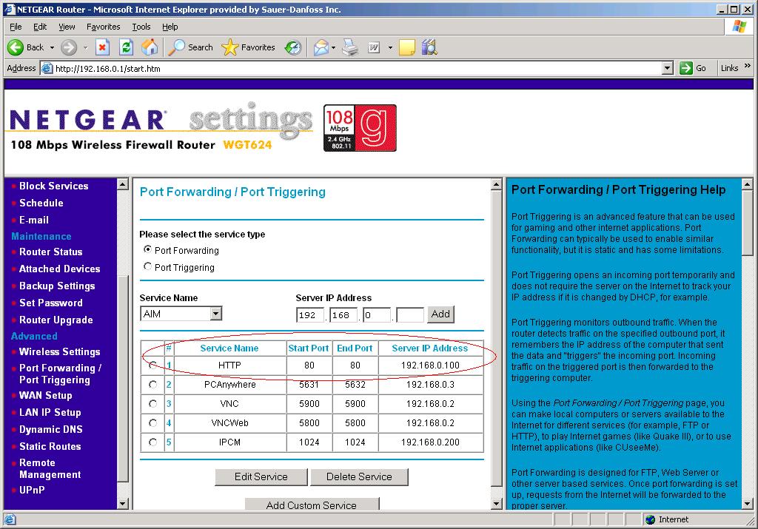Click the Forward arrow icon
Screen dimensions: 758x529
(x=69, y=47)
